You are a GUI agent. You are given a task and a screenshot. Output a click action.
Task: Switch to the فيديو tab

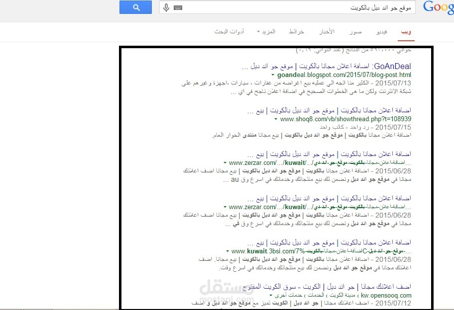(382, 32)
